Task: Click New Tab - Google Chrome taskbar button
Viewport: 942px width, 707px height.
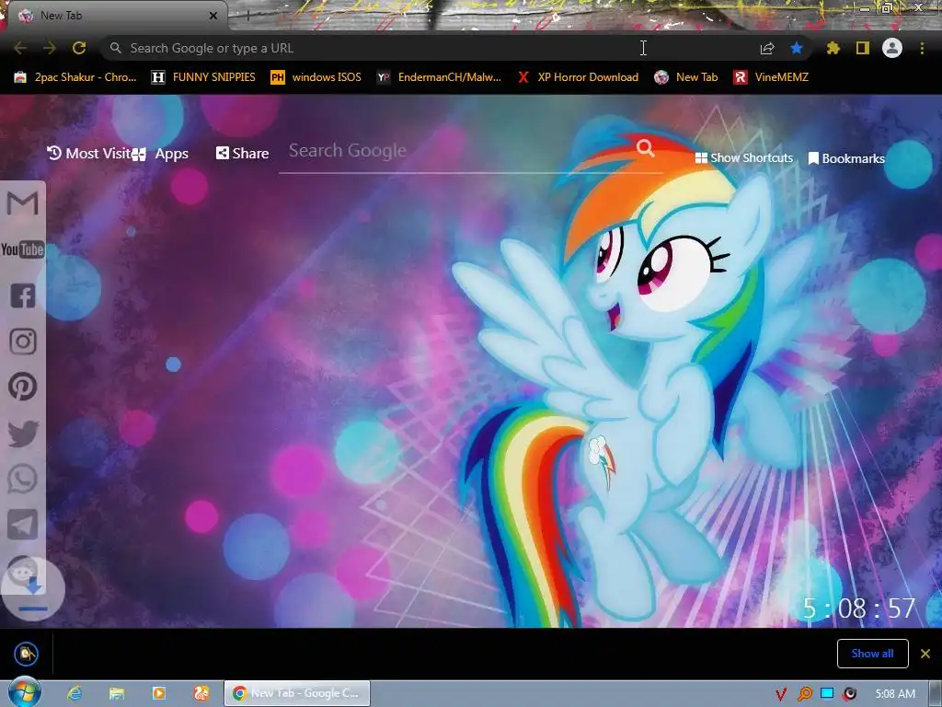Action: pyautogui.click(x=297, y=693)
